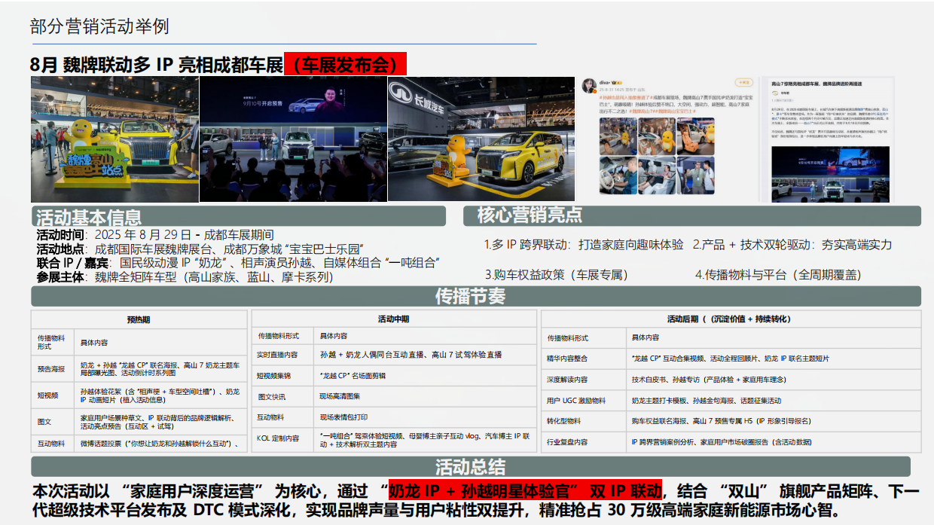934x525 pixels.
Task: Click the red highlighted 奶龙 IP + 孙越明星体验官 phrase
Action: coord(525,490)
